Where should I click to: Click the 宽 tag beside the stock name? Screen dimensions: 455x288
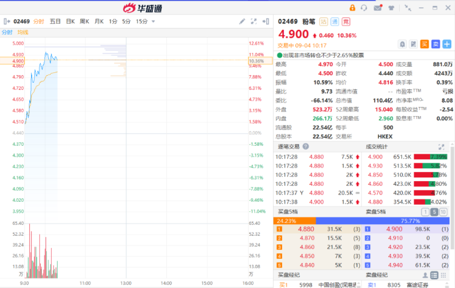click(346, 22)
